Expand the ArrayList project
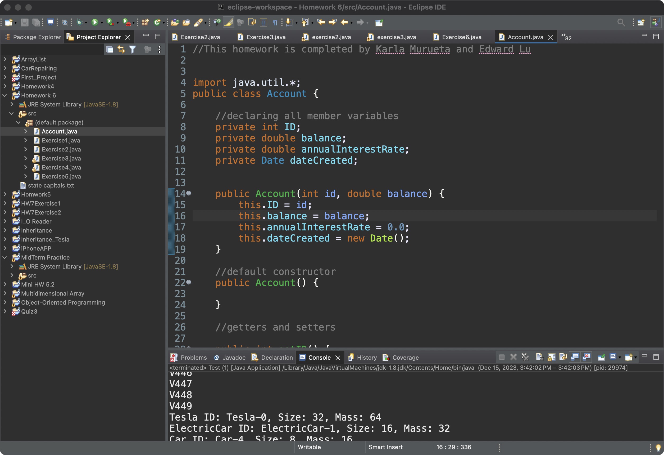The image size is (664, 455). (x=5, y=59)
